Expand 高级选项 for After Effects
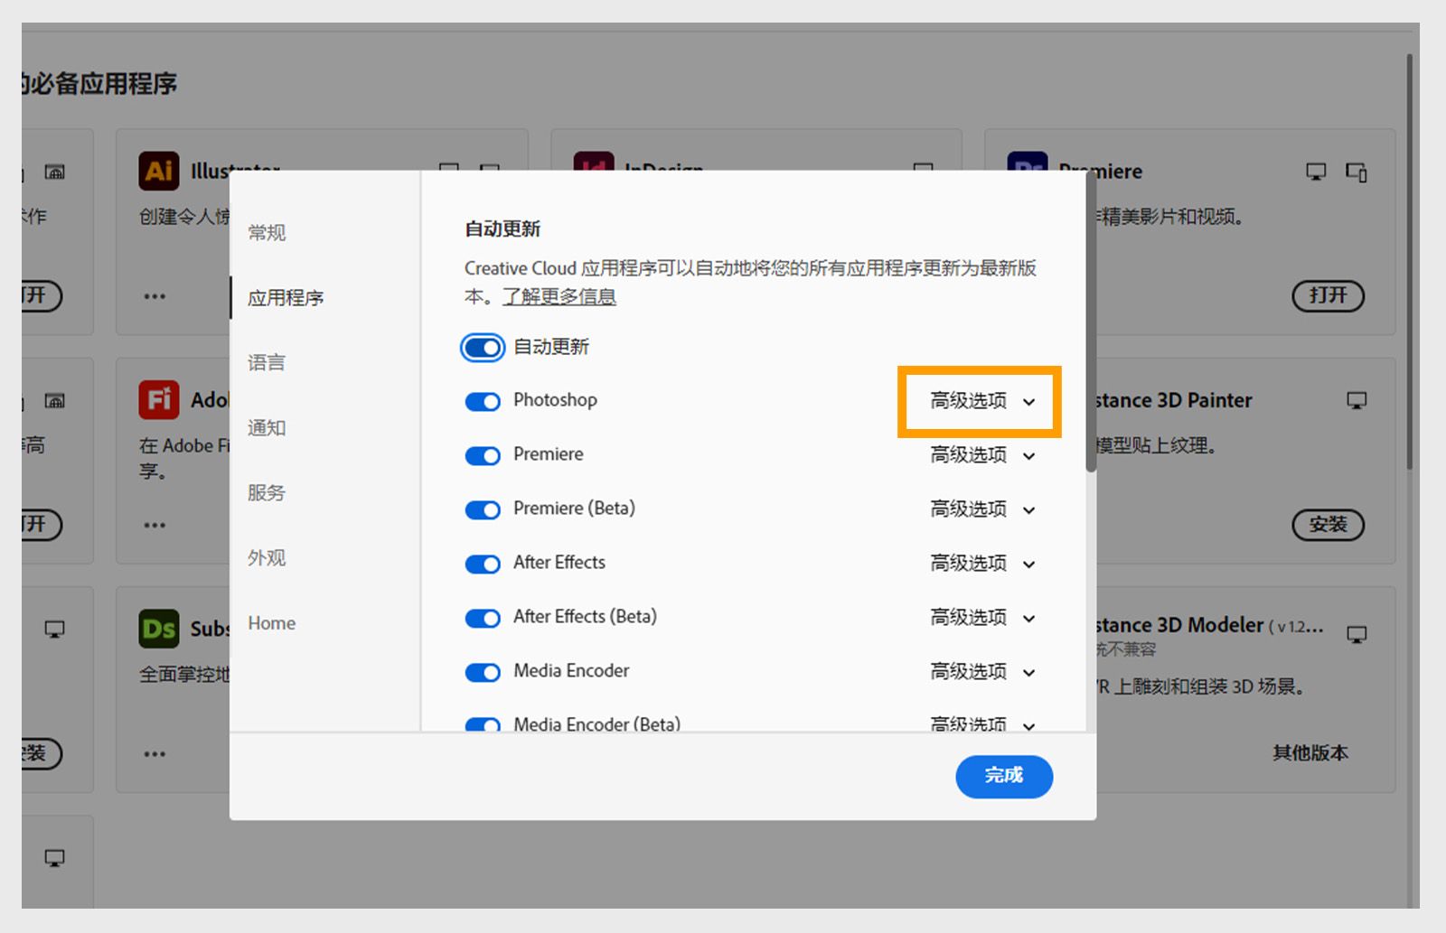 (983, 564)
